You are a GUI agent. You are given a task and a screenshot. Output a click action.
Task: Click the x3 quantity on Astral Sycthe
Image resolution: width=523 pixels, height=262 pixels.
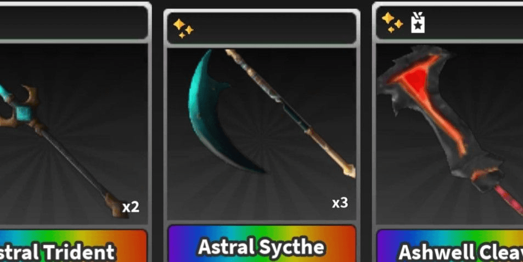(340, 203)
